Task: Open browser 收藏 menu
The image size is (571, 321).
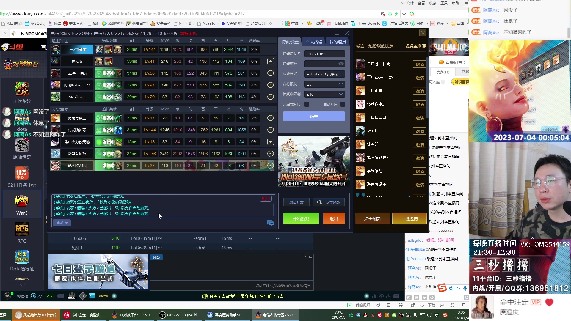Action: click(433, 3)
